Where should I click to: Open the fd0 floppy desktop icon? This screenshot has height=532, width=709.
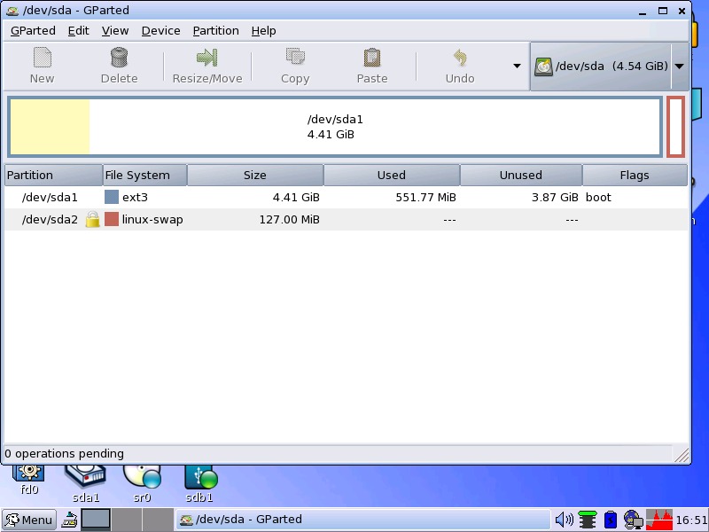point(29,479)
